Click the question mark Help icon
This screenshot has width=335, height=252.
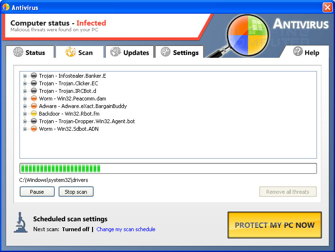click(x=298, y=51)
